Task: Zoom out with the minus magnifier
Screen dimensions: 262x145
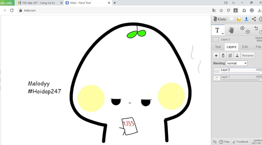Action: tap(248, 32)
